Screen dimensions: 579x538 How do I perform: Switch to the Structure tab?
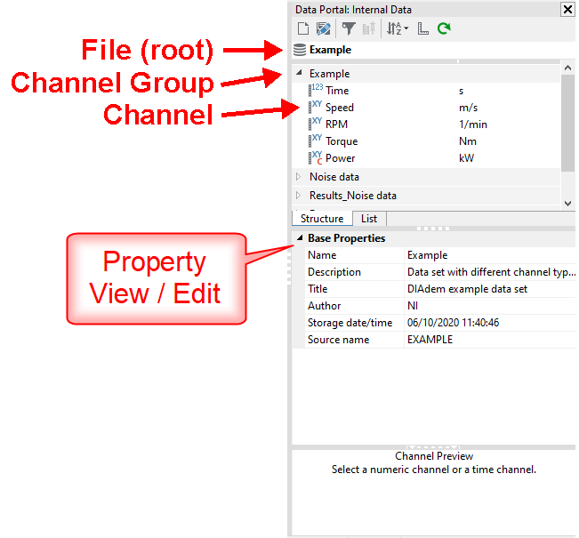[321, 219]
